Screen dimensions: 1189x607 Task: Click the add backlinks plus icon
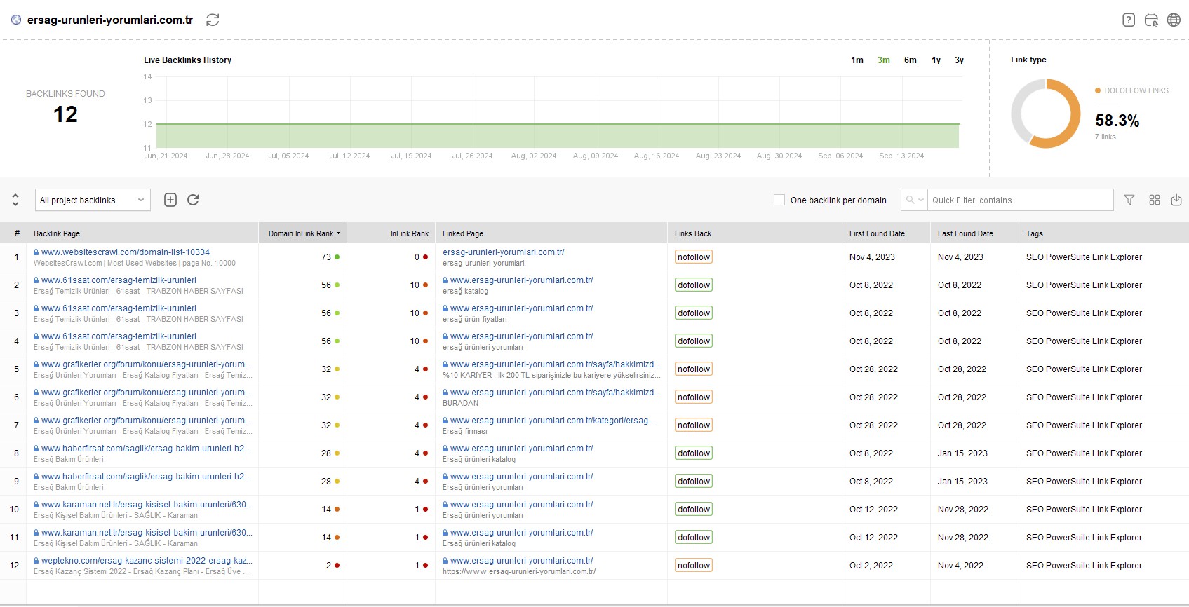(170, 200)
